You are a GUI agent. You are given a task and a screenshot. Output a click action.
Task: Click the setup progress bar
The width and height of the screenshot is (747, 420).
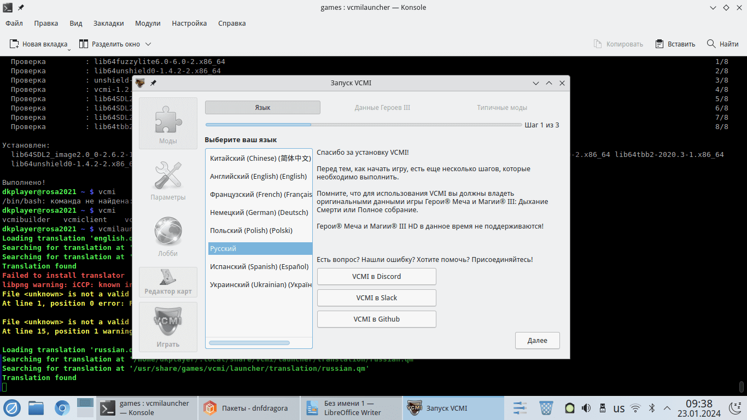364,125
